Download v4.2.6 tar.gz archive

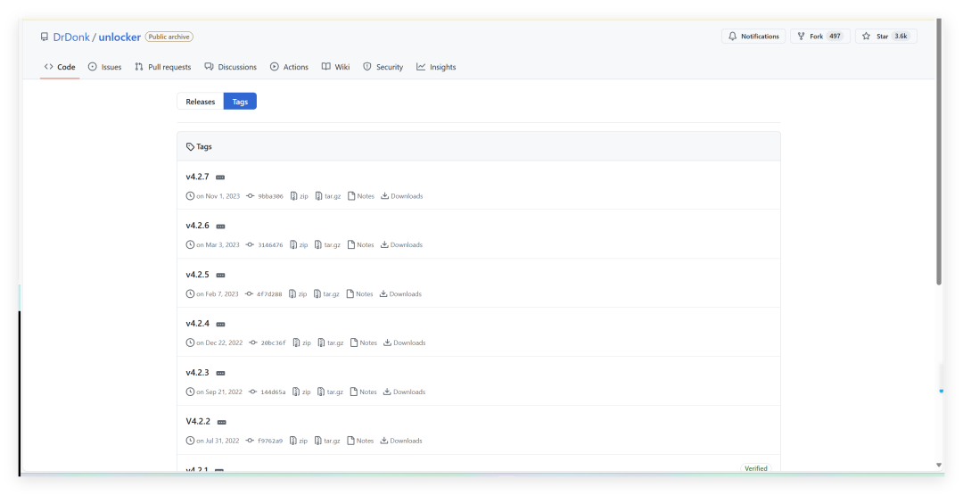(327, 245)
